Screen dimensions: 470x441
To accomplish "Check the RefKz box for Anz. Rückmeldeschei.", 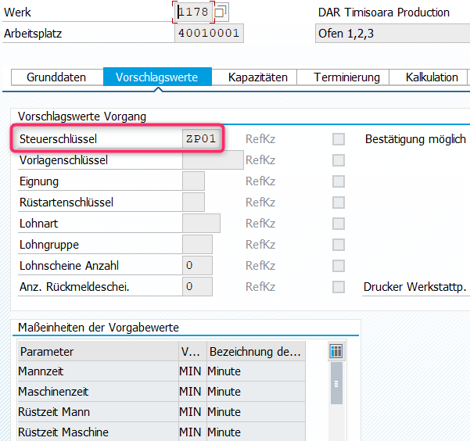I will tap(339, 287).
